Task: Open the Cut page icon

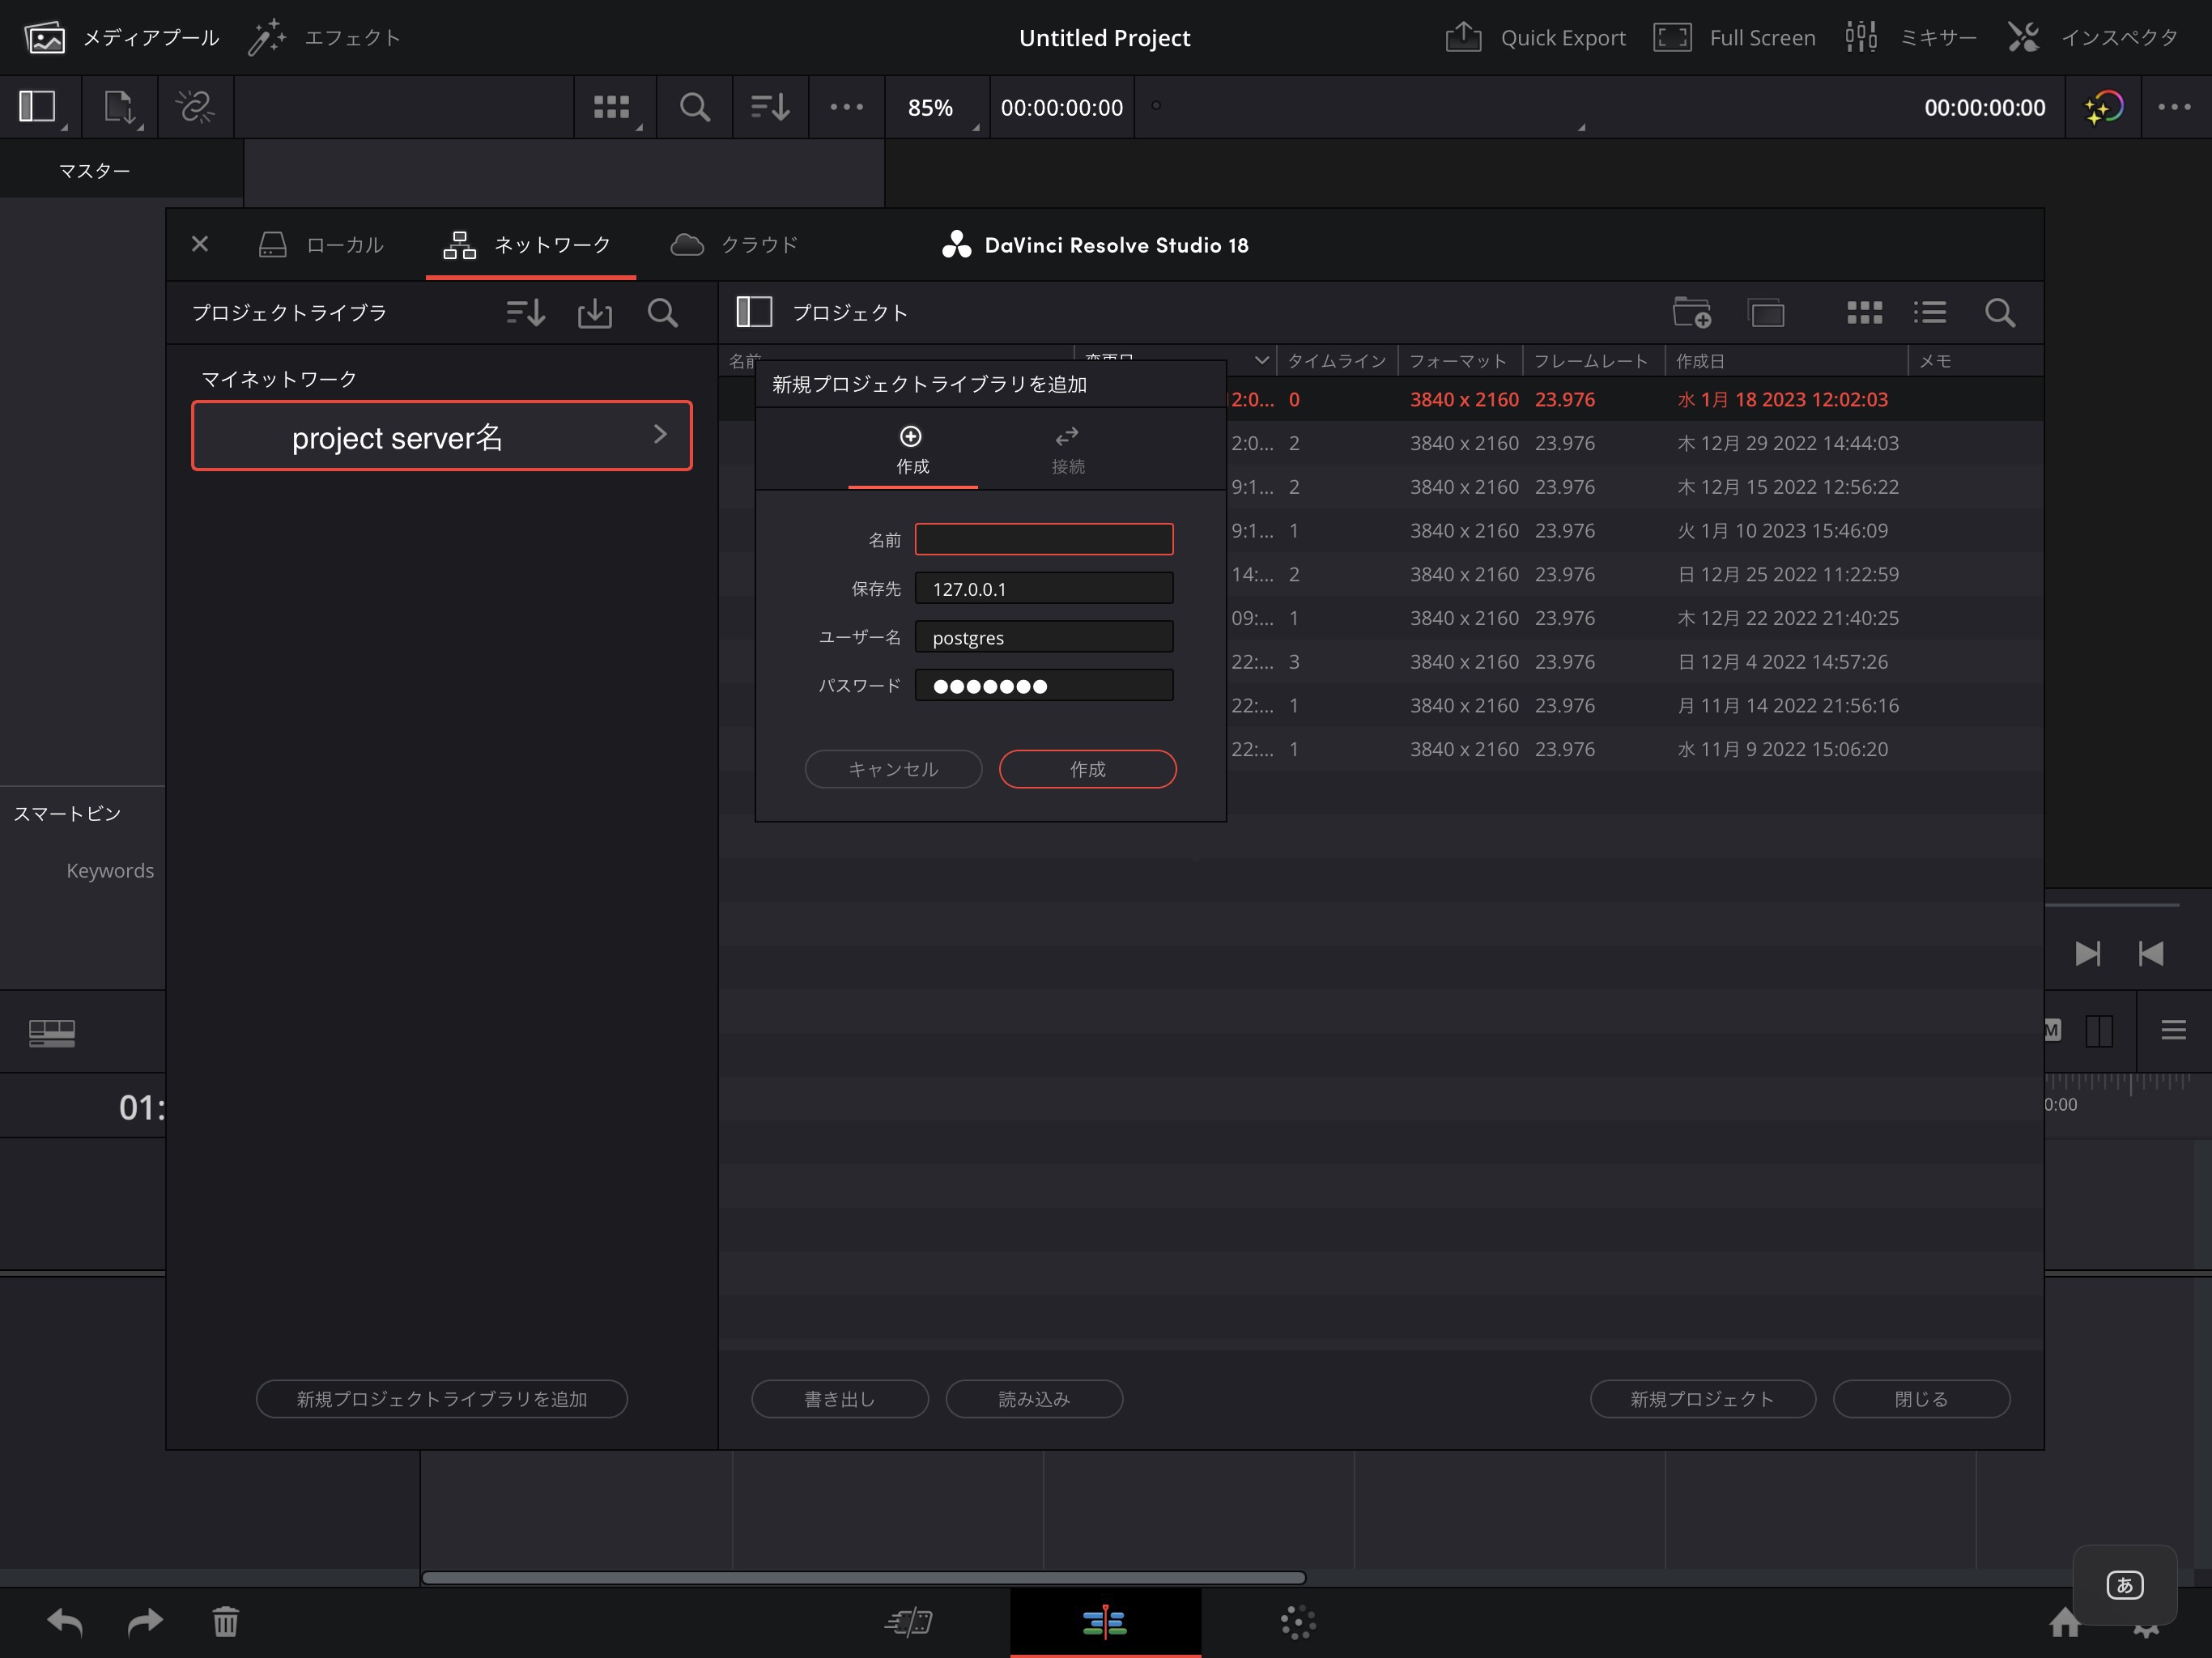Action: (x=908, y=1622)
